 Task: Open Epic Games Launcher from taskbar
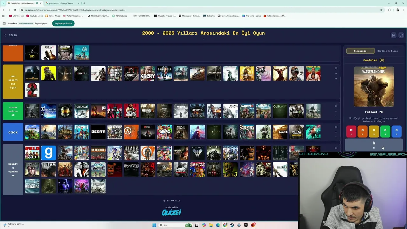pos(246,225)
